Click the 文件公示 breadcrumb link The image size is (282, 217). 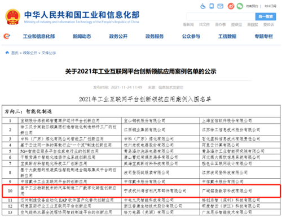(x=49, y=53)
